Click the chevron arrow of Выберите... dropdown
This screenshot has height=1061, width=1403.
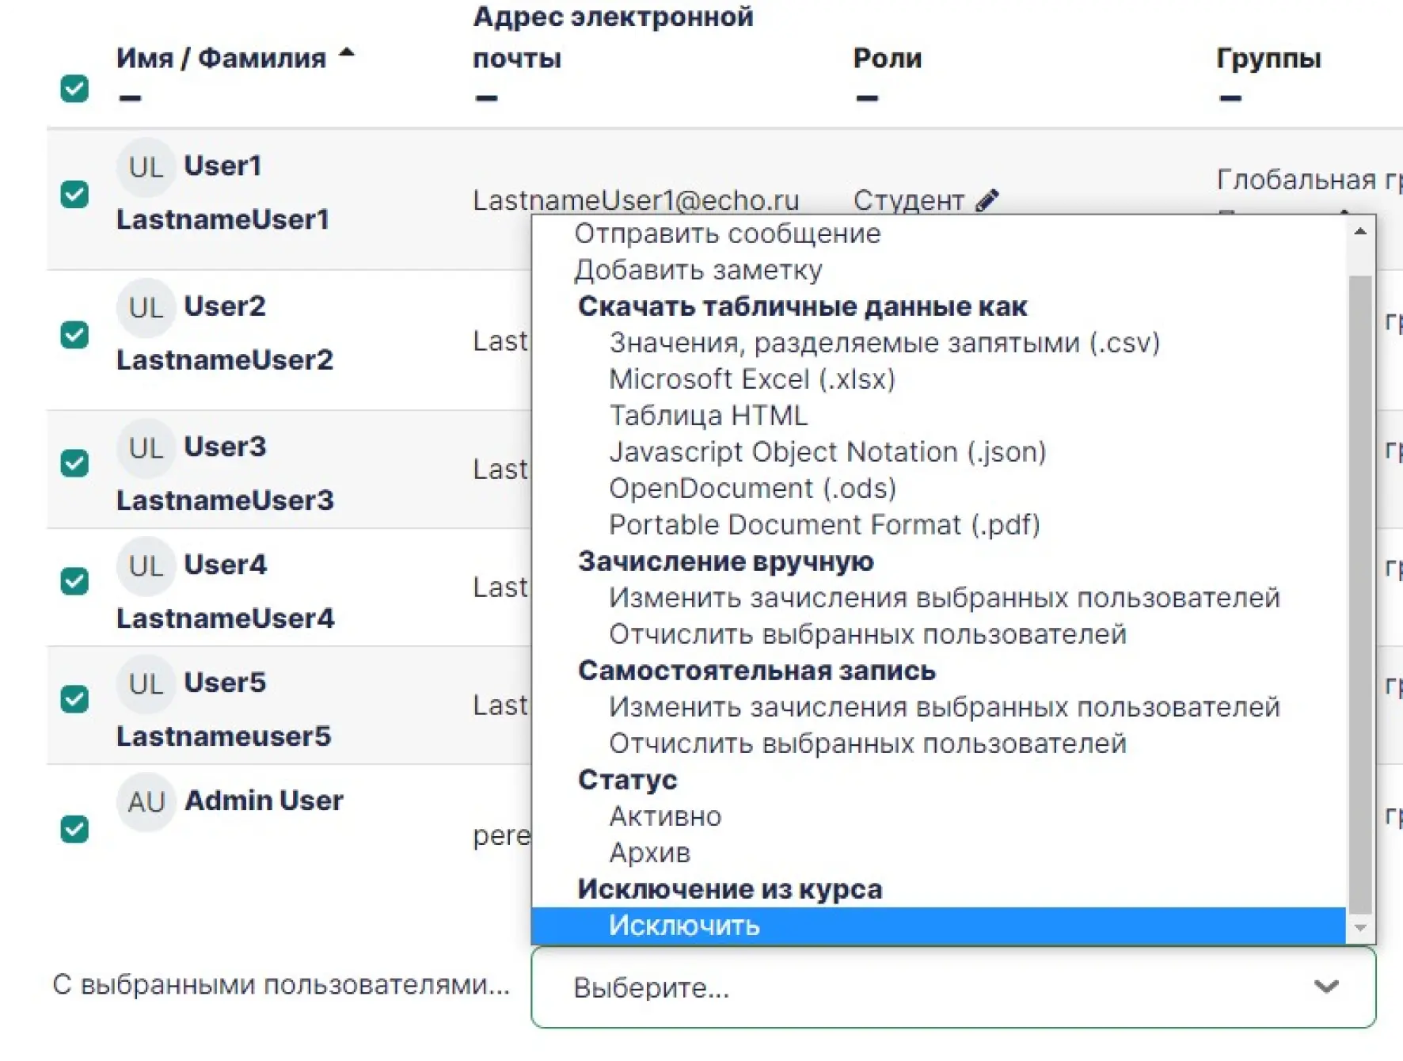point(1326,987)
